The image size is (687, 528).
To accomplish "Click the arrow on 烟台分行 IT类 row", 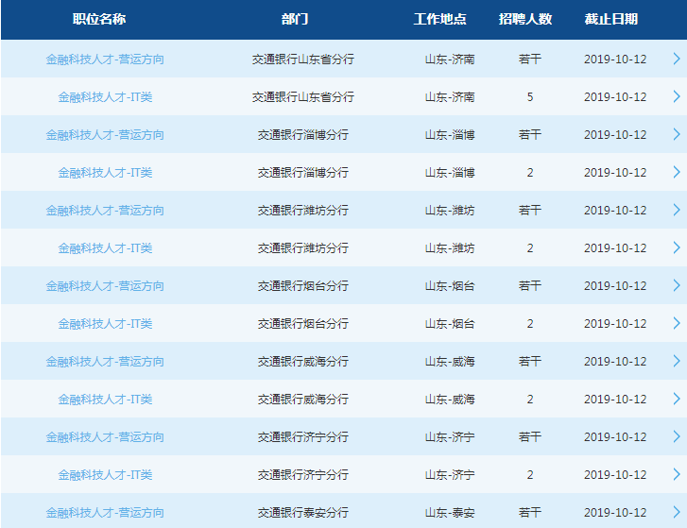I will tap(676, 323).
